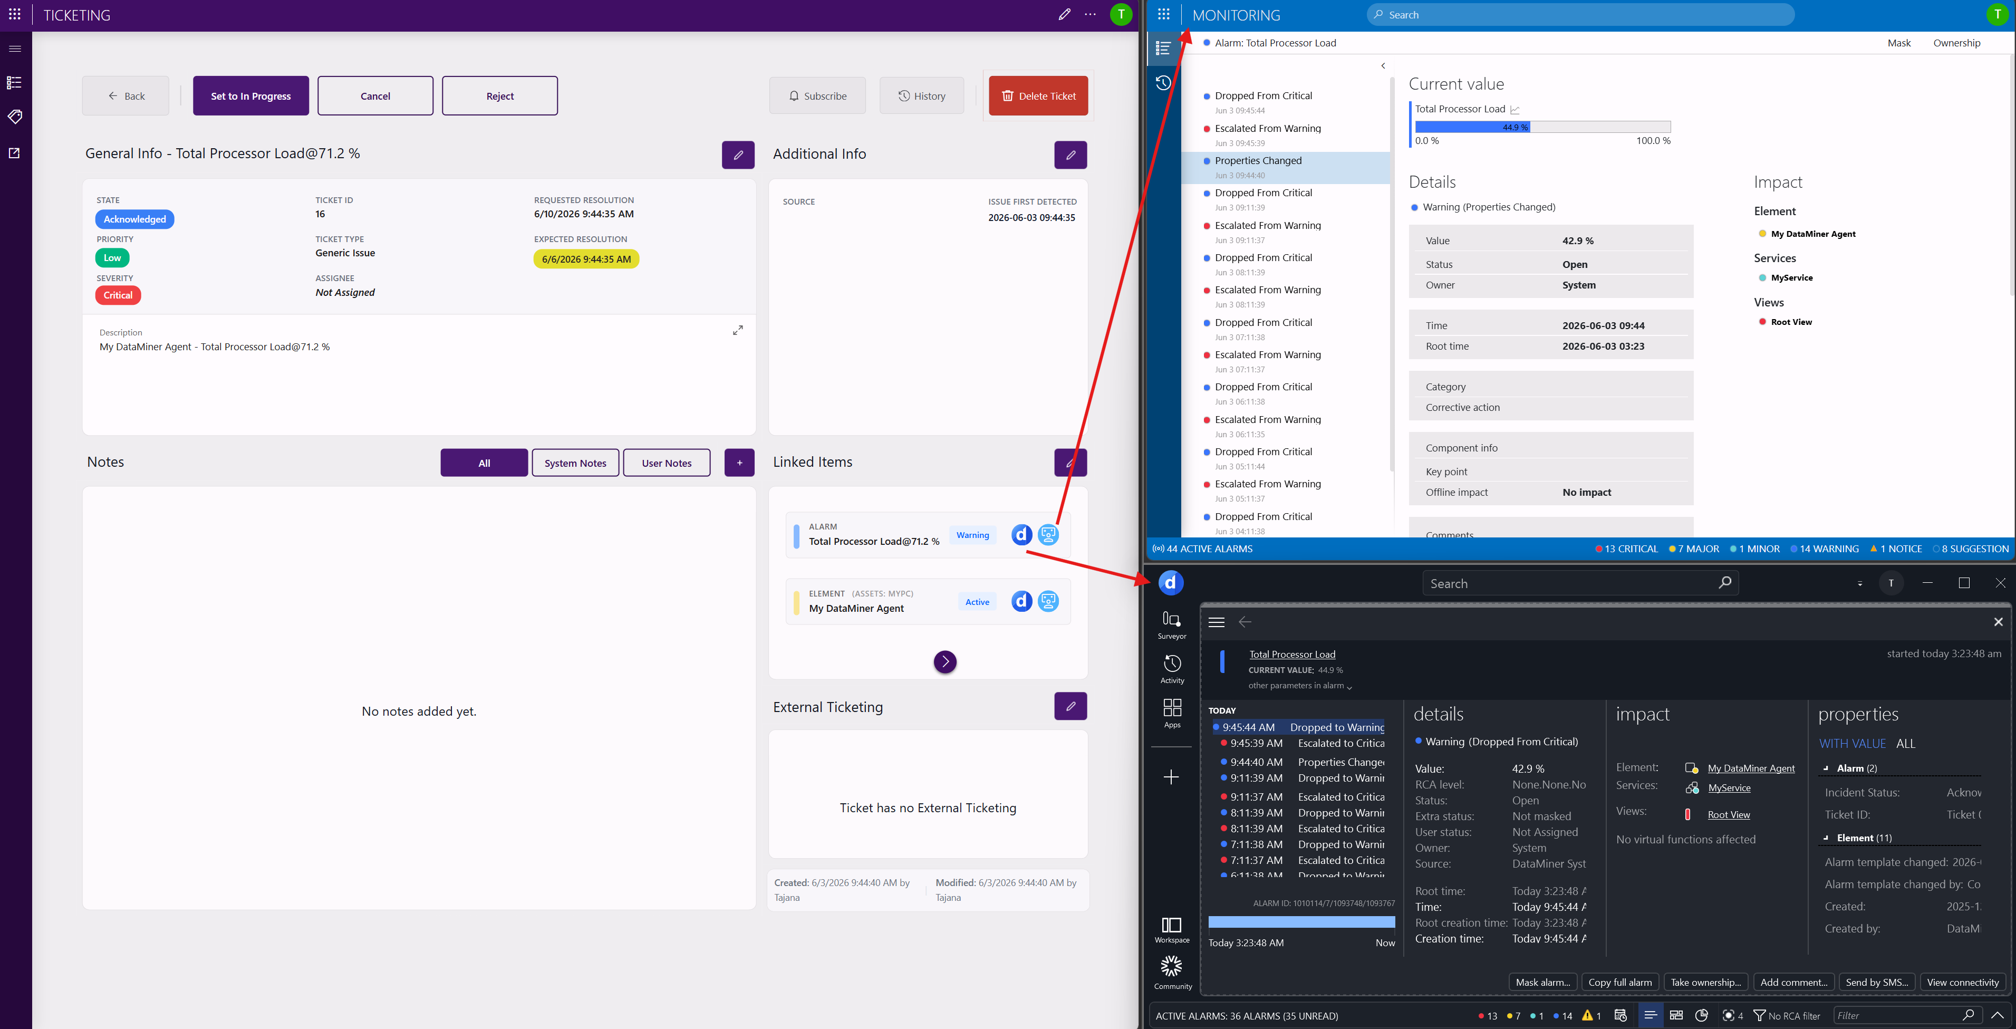This screenshot has width=2016, height=1029.
Task: Open alarm in Monitoring app icon
Action: (1049, 534)
